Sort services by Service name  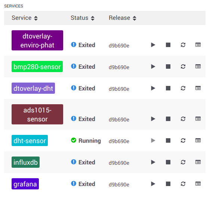tap(25, 18)
